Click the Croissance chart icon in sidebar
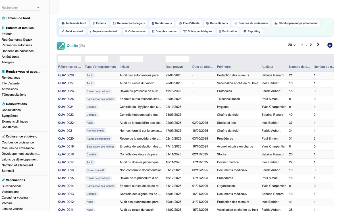 (x=3, y=136)
